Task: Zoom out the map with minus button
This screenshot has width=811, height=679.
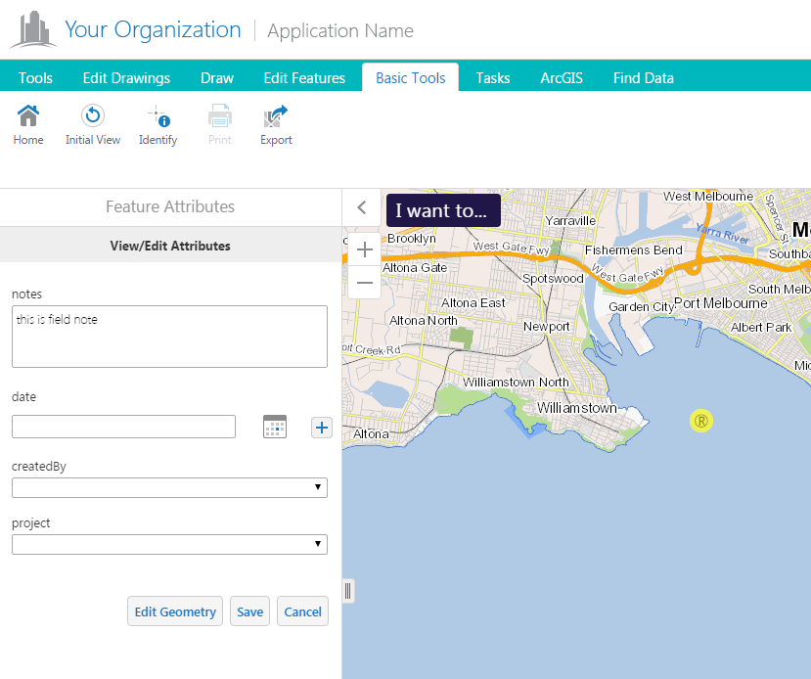Action: pyautogui.click(x=365, y=283)
